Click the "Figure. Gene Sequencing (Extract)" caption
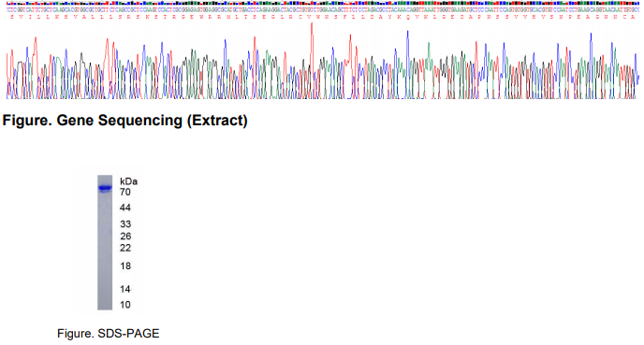 click(x=124, y=121)
